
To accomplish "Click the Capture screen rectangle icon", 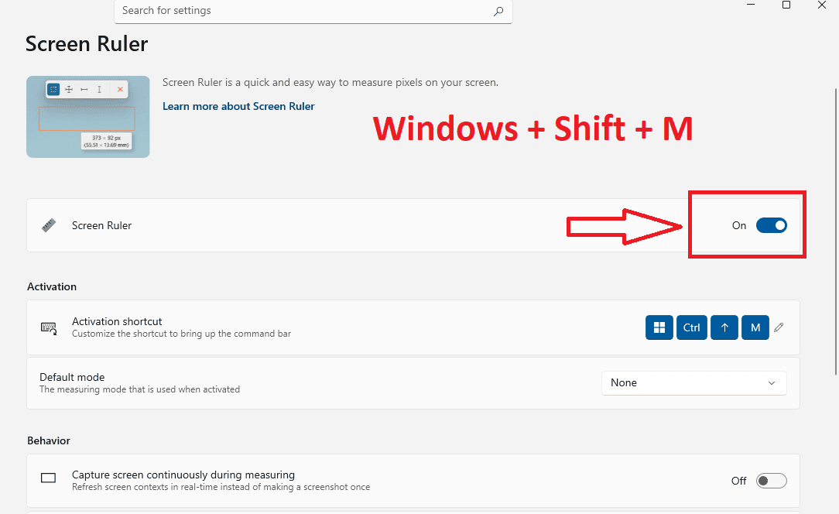I will pyautogui.click(x=48, y=478).
